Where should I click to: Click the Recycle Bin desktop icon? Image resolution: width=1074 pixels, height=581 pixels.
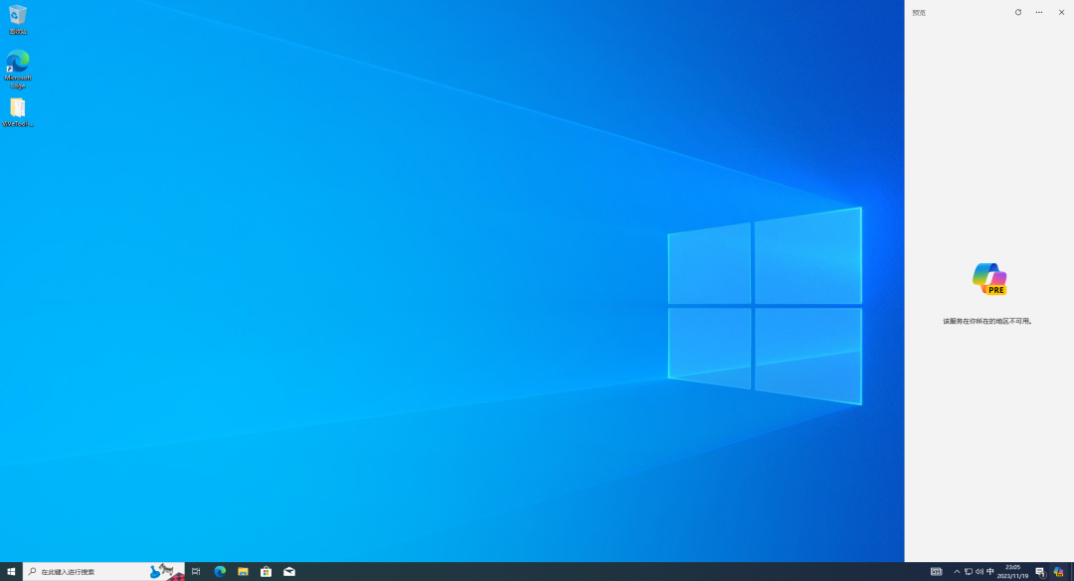point(18,20)
